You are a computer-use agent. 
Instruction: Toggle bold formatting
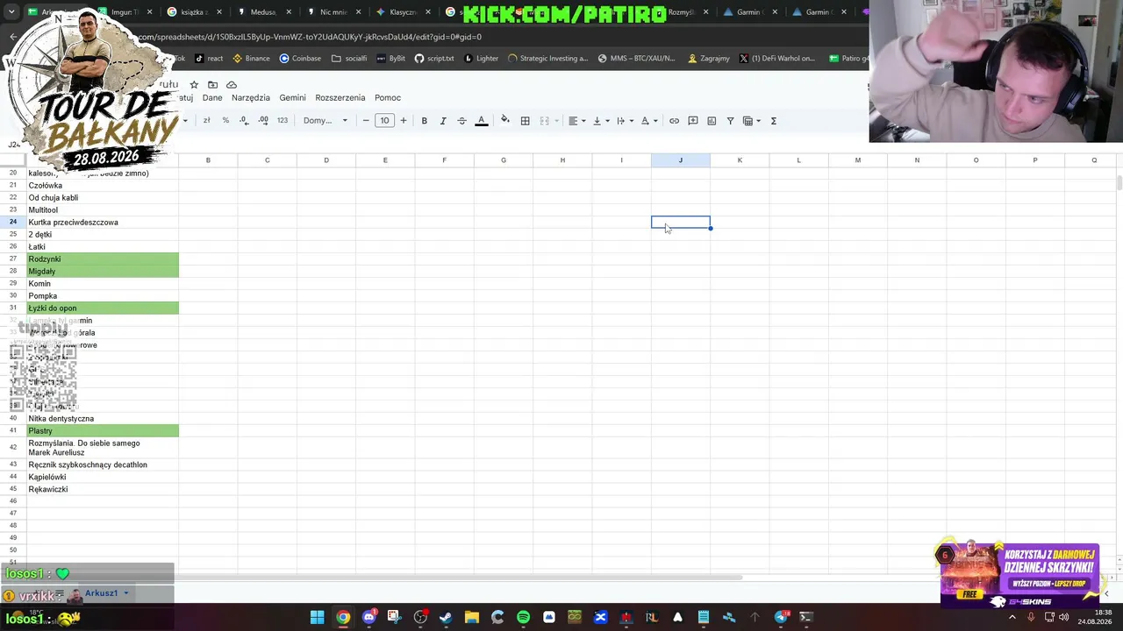point(424,121)
